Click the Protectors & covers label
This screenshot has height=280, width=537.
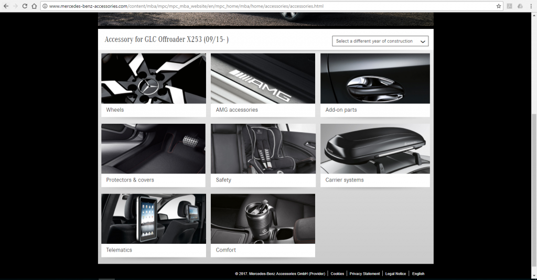coord(130,180)
